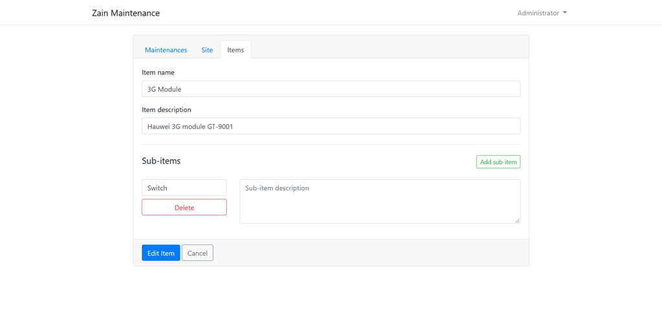
Task: Delete the Switch sub-item
Action: [x=184, y=208]
